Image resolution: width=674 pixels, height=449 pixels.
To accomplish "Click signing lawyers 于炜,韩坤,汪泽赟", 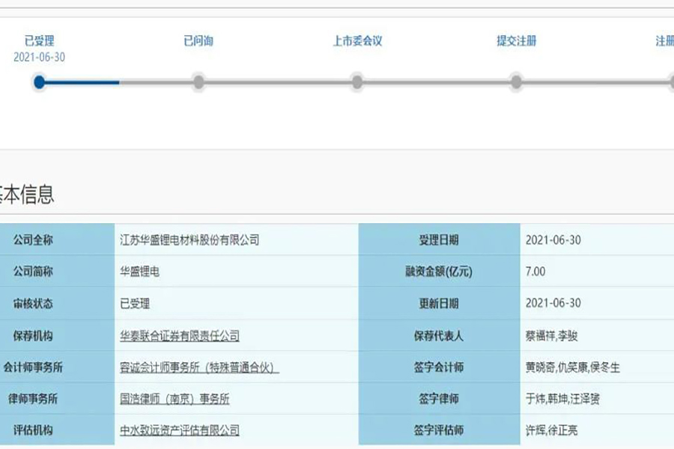I will 562,399.
